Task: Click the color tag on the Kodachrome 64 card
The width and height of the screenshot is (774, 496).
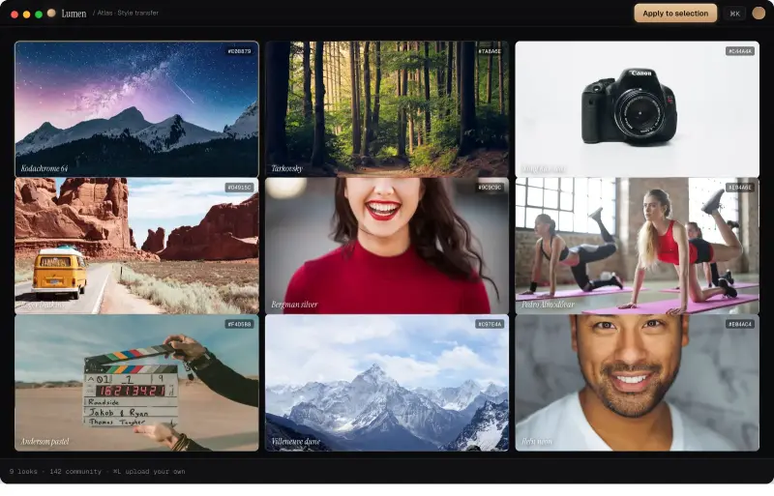Action: [x=239, y=51]
